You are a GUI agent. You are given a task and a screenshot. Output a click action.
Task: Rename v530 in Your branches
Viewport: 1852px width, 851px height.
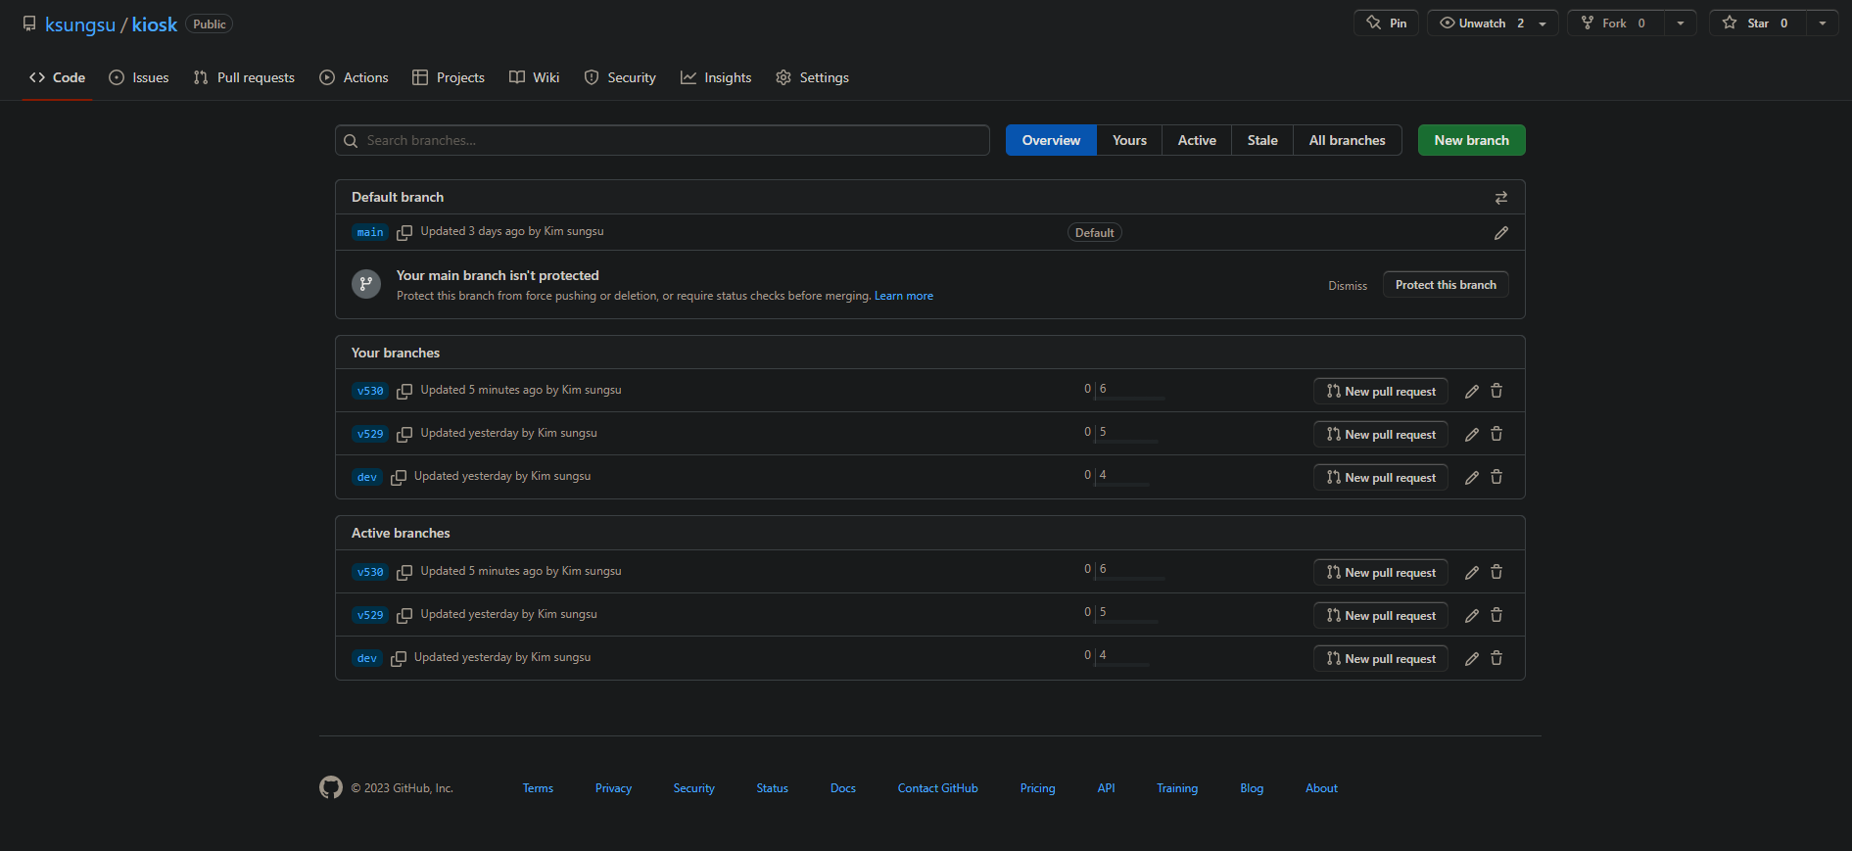coord(1471,392)
